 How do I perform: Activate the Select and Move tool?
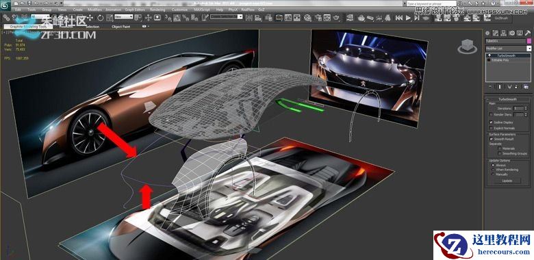click(90, 17)
